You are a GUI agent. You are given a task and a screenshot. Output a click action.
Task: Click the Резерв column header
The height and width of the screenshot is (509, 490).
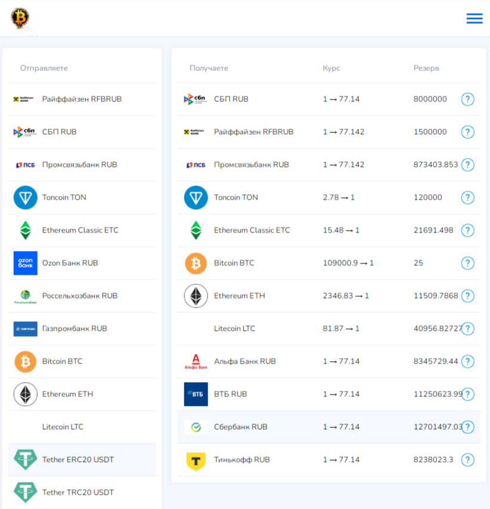[426, 68]
